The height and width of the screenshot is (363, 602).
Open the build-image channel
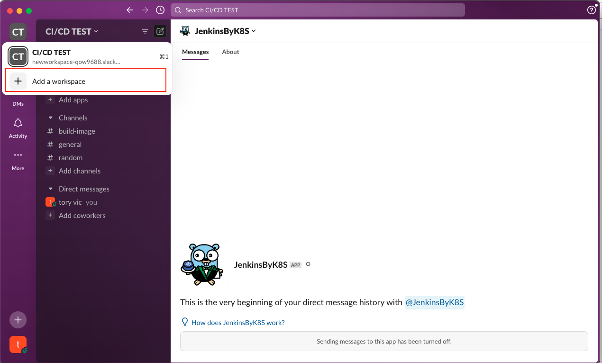[x=77, y=131]
